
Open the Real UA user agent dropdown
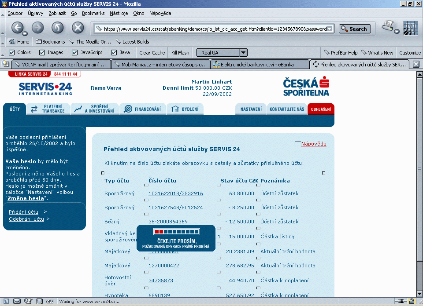tap(222, 53)
